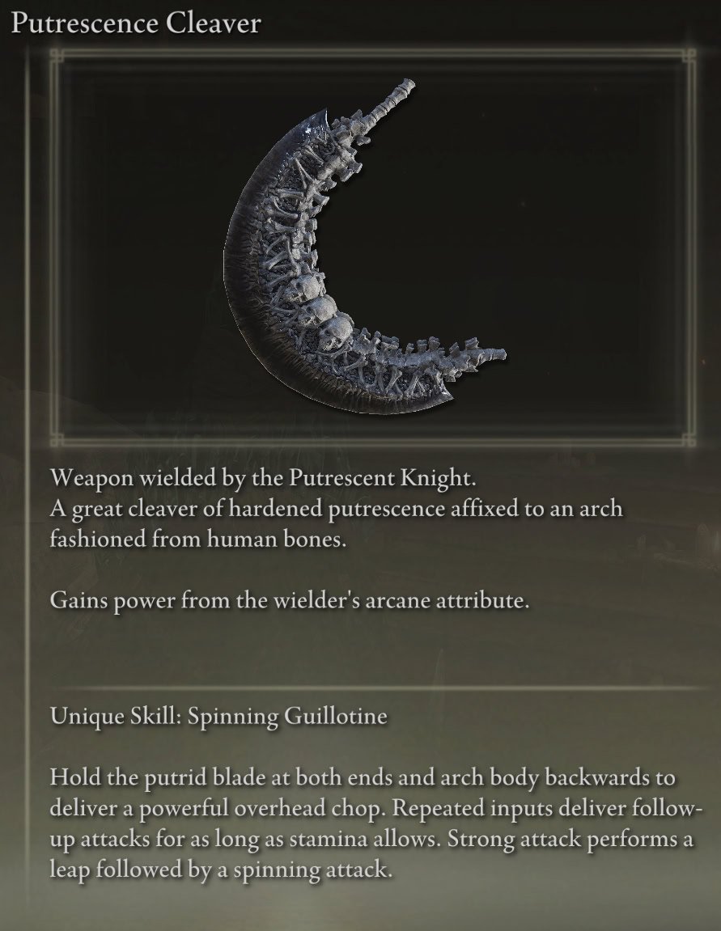
Task: Click the top-left frame corner ornament
Action: 57,56
